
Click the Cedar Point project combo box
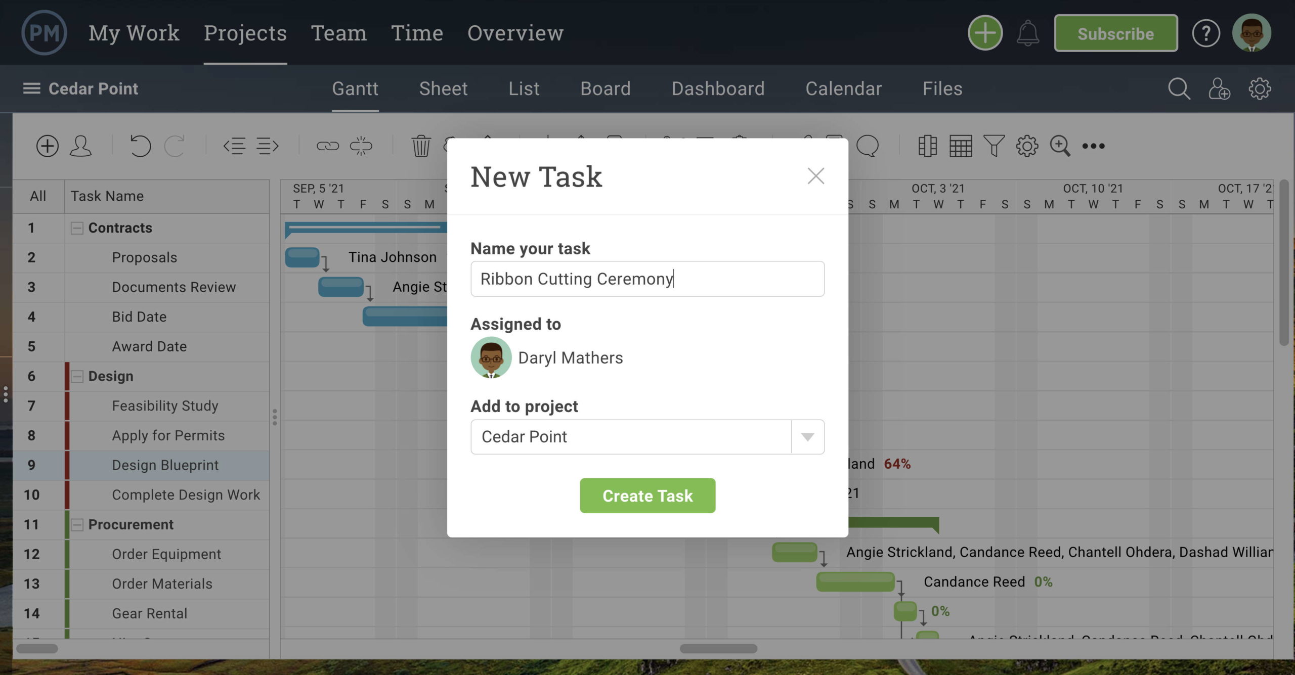tap(647, 437)
